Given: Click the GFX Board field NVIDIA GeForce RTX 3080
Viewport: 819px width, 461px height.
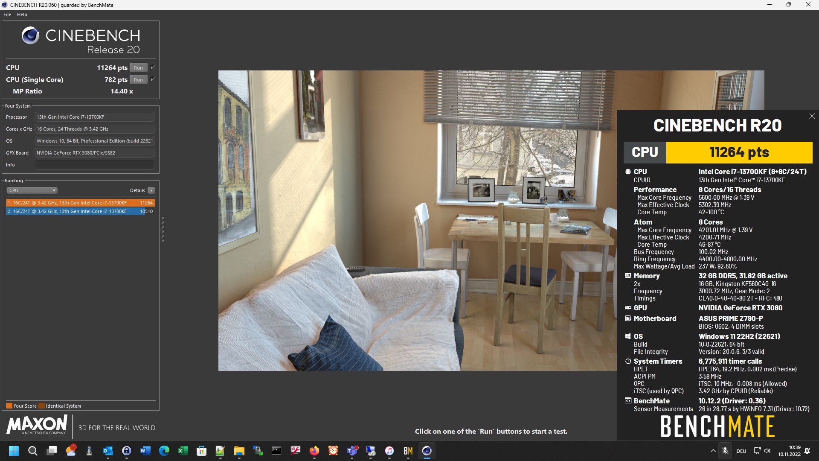Looking at the screenshot, I should point(95,153).
